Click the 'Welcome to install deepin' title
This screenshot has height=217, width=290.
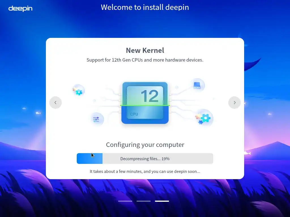click(145, 7)
